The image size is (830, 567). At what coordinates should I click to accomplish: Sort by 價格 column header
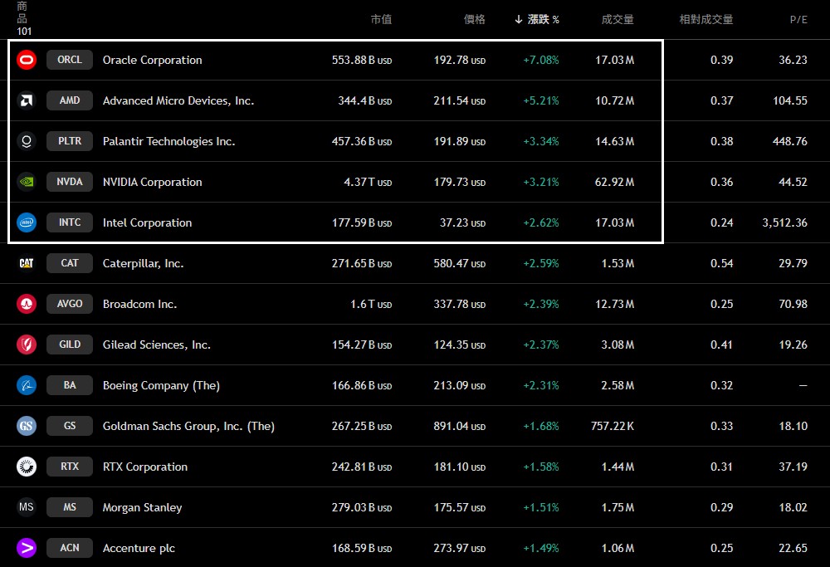474,19
